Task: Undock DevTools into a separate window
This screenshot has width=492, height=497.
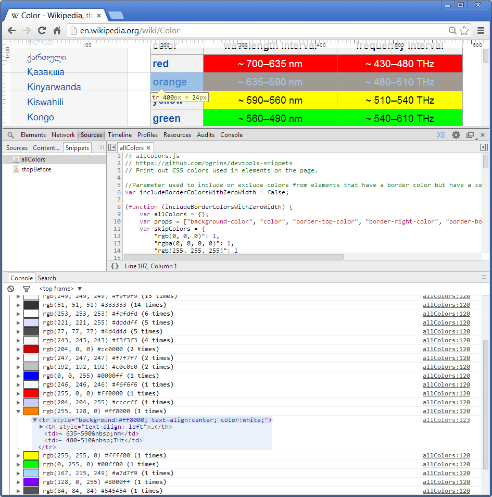Action: tap(470, 134)
